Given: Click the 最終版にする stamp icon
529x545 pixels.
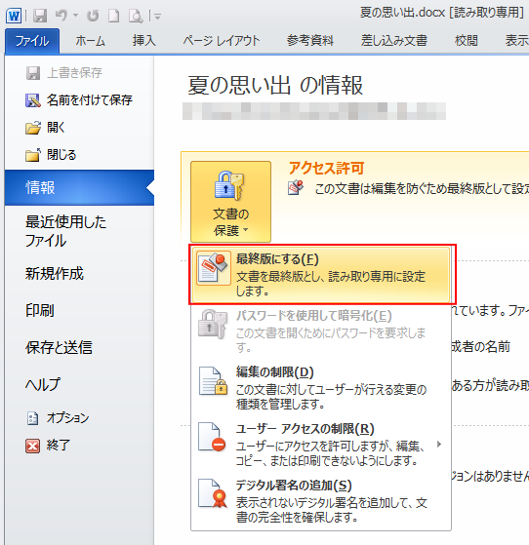Looking at the screenshot, I should coord(214,268).
